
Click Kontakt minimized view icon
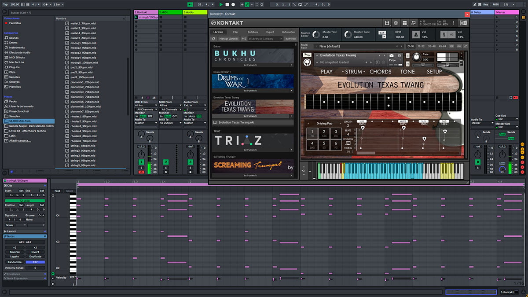[413, 23]
